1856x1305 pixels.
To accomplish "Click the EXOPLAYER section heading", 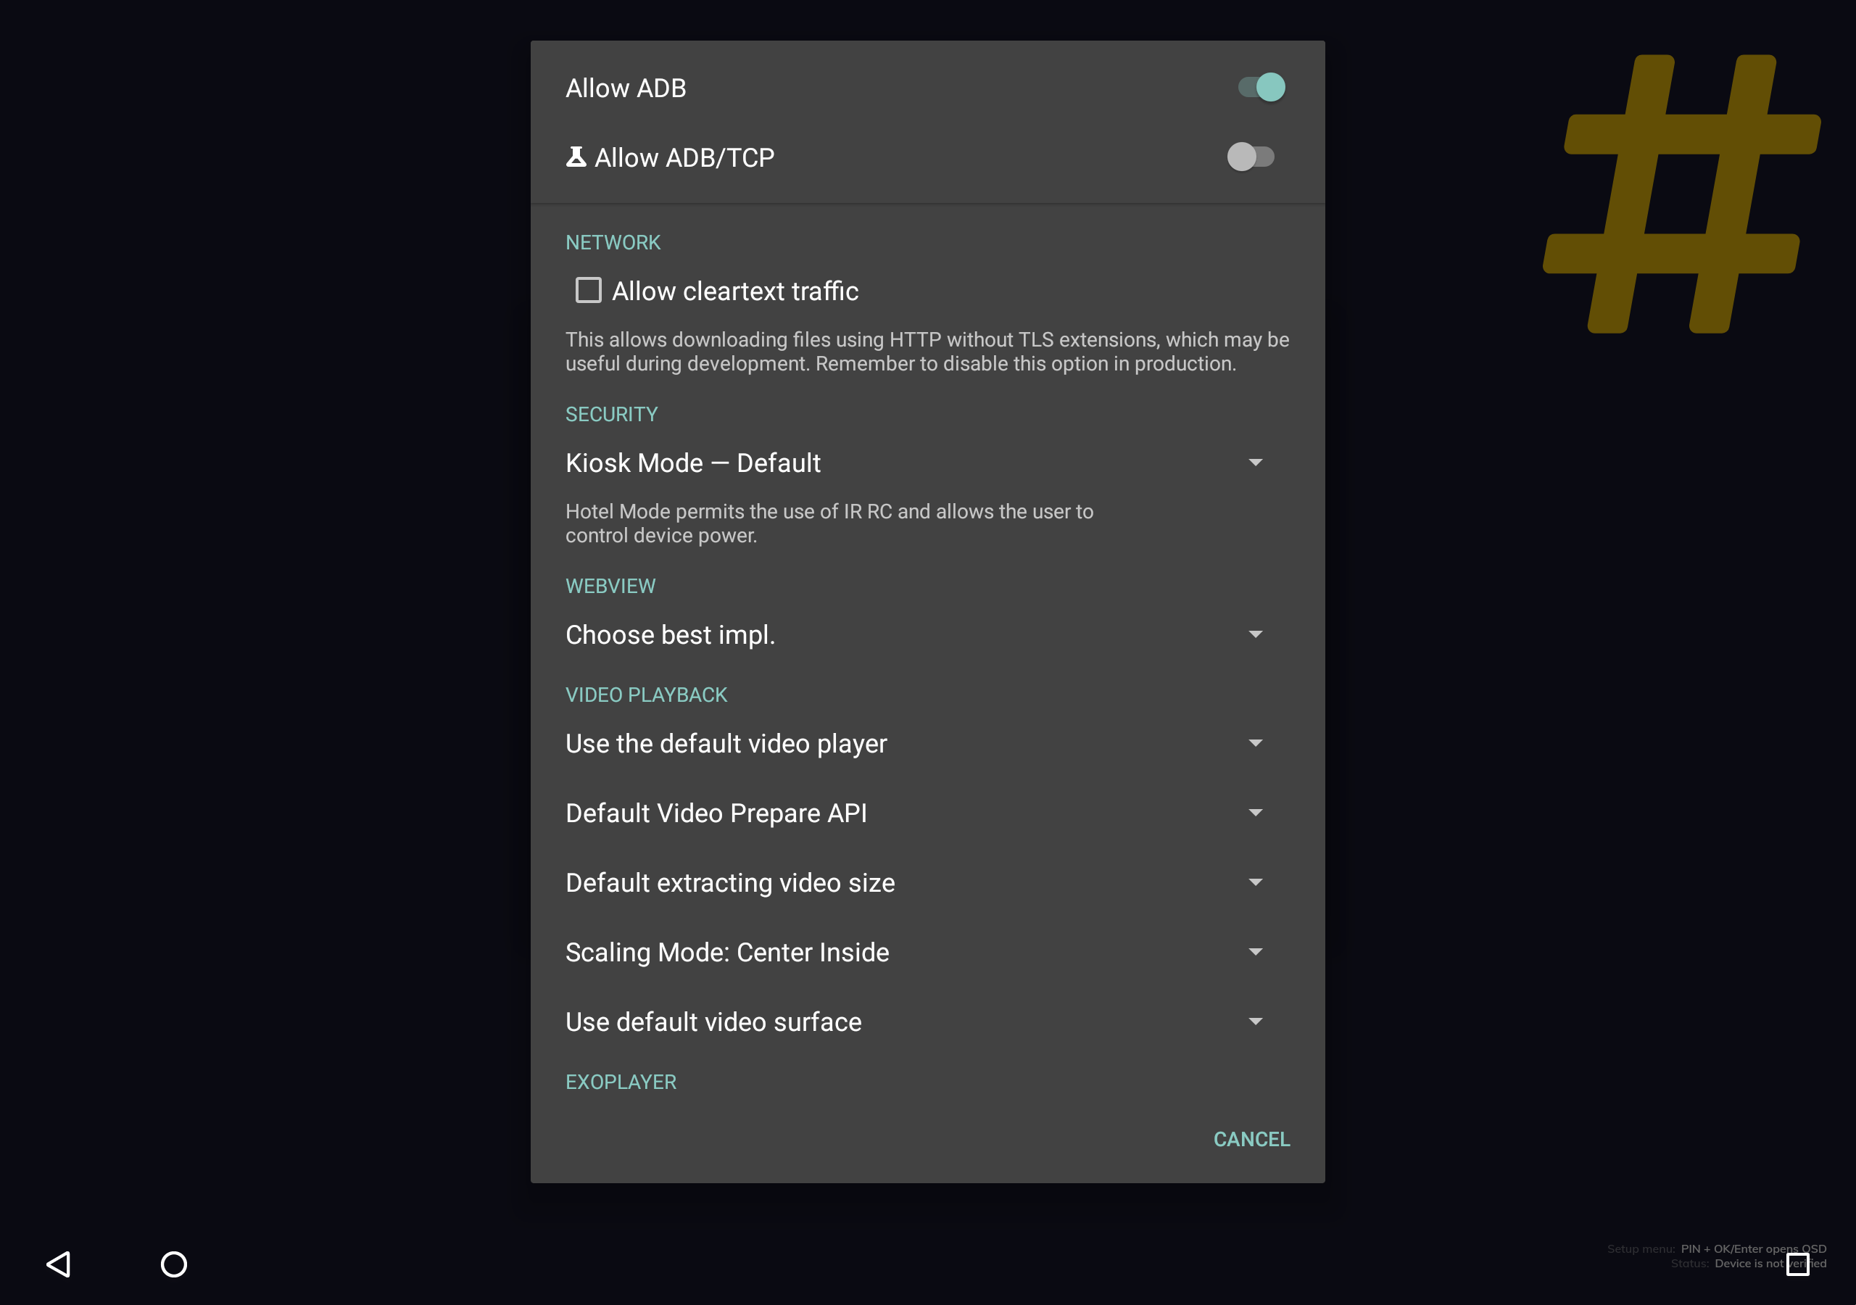I will (621, 1082).
